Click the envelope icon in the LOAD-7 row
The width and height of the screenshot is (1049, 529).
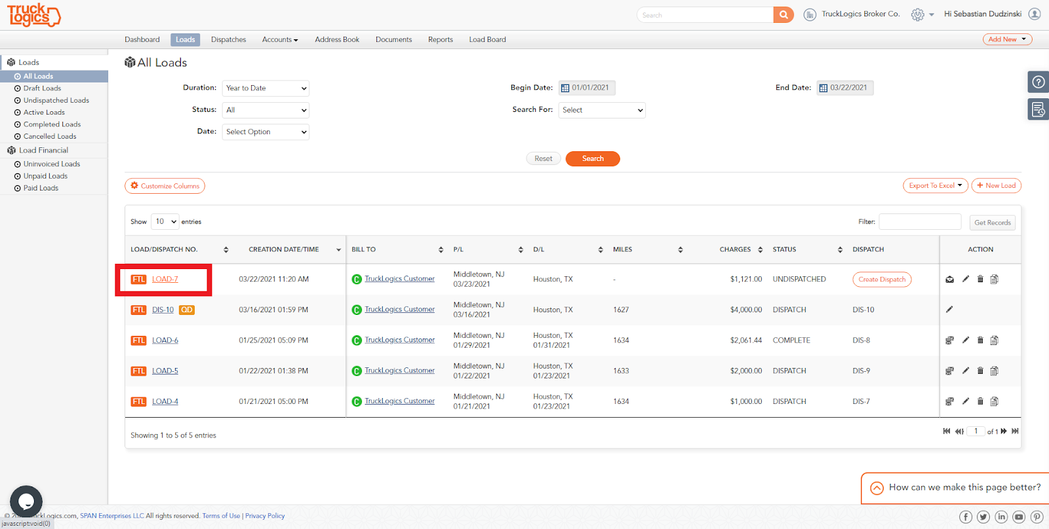tap(949, 280)
